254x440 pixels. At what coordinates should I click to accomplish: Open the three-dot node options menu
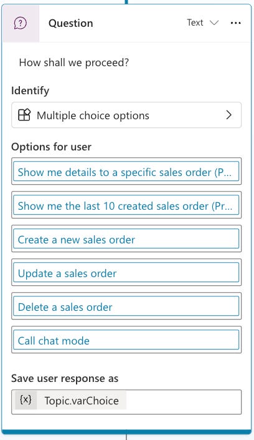pyautogui.click(x=235, y=23)
